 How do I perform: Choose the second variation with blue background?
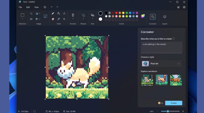(161, 80)
